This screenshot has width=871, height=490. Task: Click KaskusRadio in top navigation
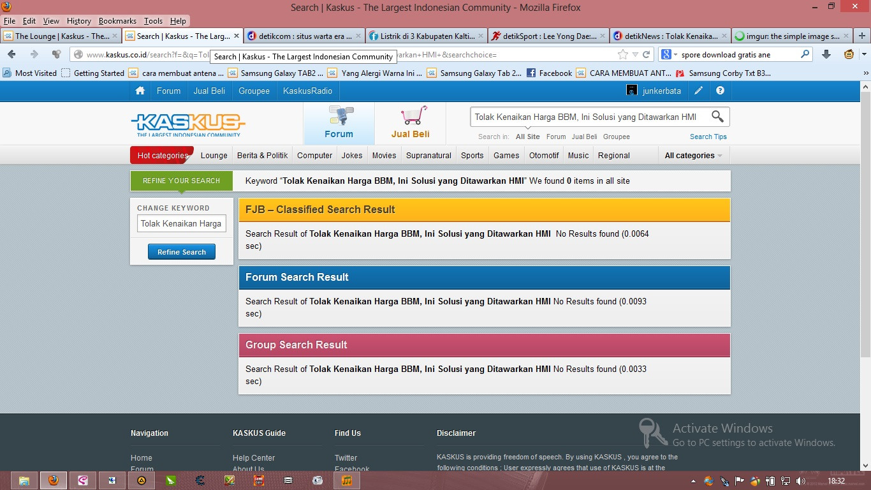[307, 91]
